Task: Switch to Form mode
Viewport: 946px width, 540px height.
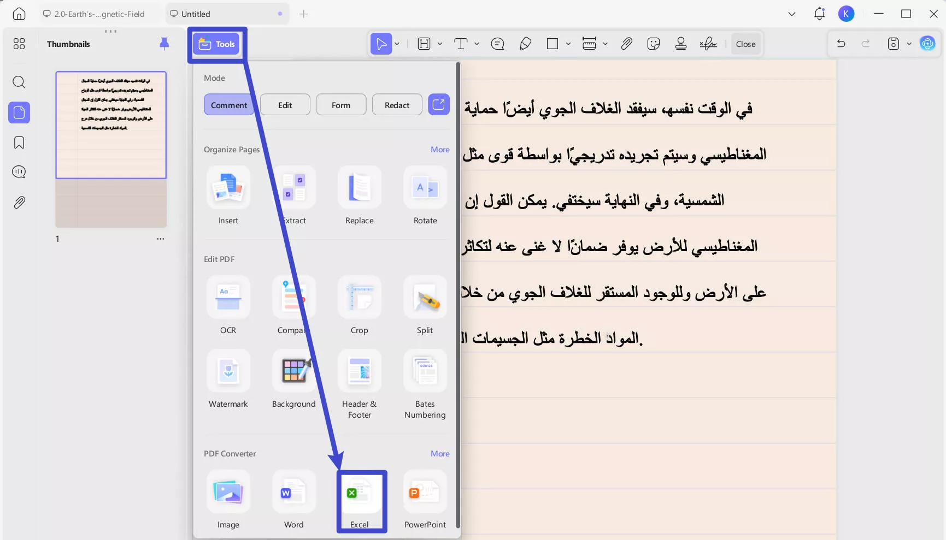Action: click(340, 104)
